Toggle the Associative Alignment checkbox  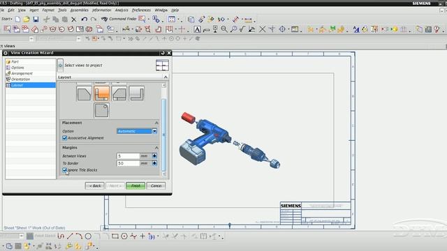64,138
